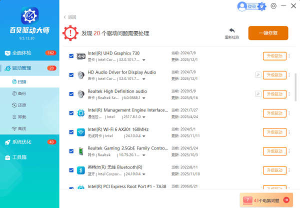Open three-dot menu for Intel UHD Graphics 730
The width and height of the screenshot is (300, 208).
coord(289,56)
